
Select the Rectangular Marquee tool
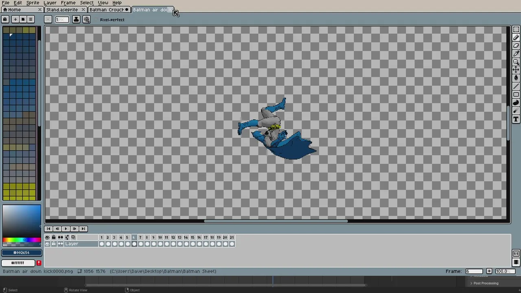pos(516,30)
